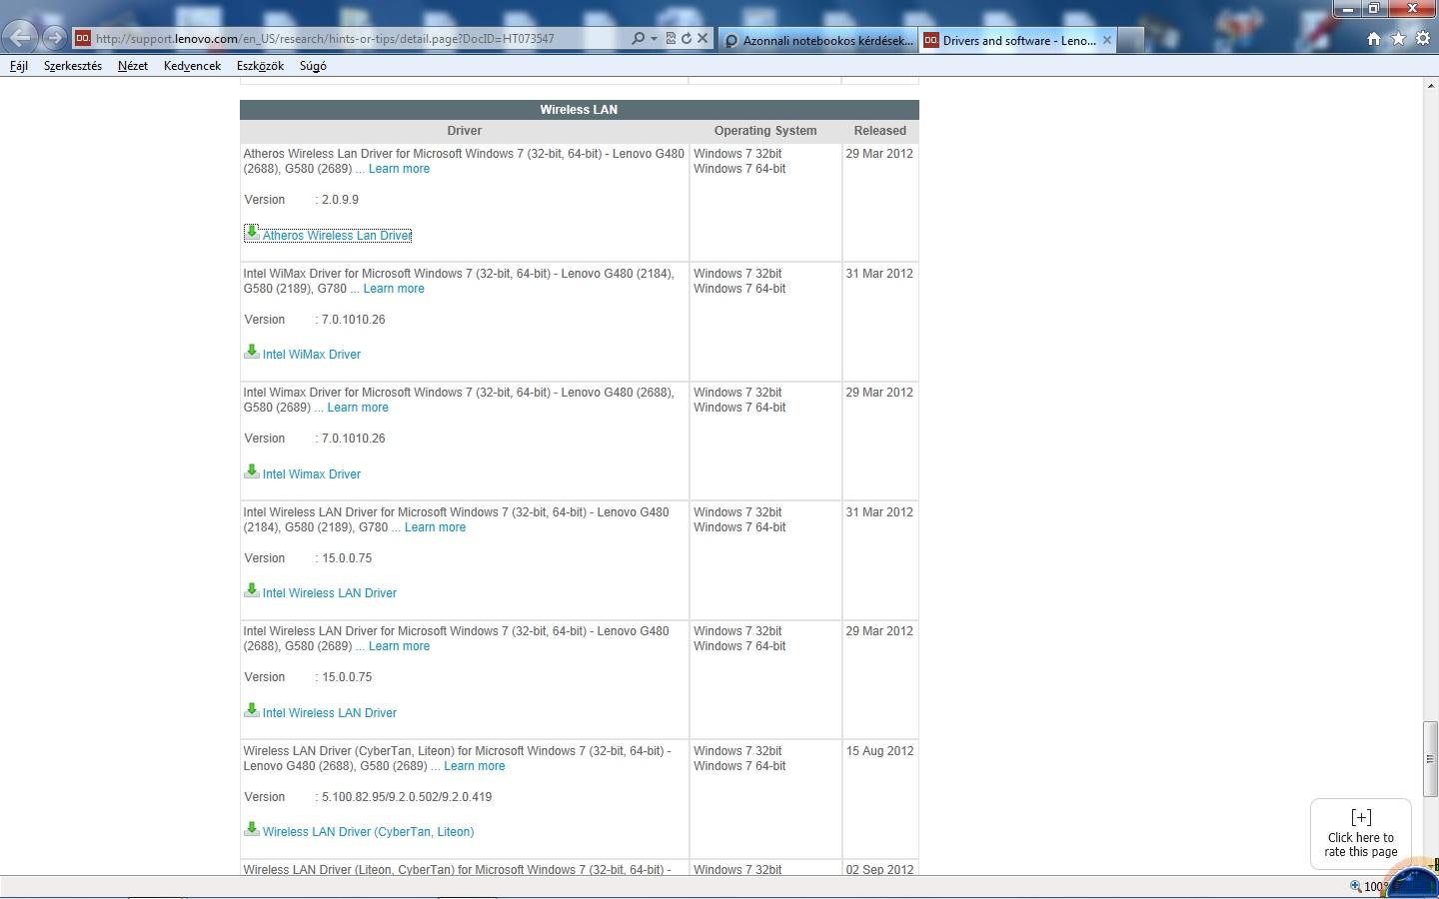Click download icon beside Intel WiMax Driver

tap(252, 352)
